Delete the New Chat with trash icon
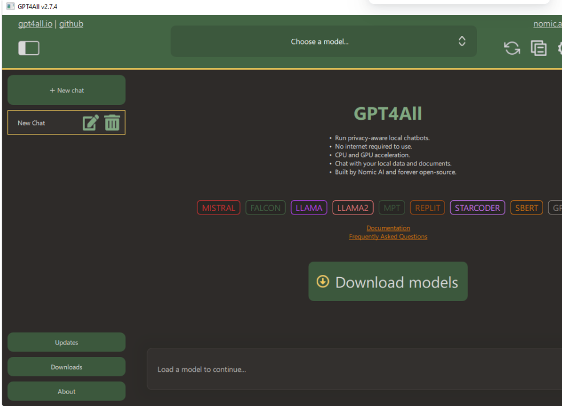562x406 pixels. pyautogui.click(x=112, y=123)
